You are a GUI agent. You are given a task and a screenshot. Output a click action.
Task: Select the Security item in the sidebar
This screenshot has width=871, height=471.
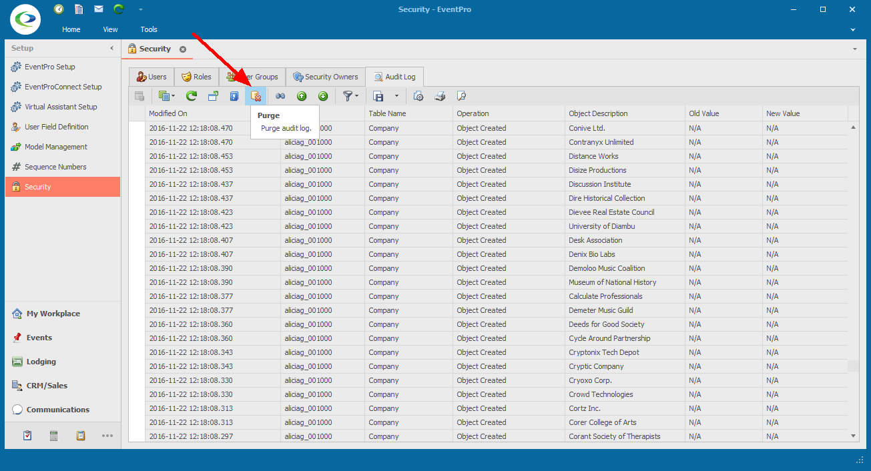tap(63, 187)
